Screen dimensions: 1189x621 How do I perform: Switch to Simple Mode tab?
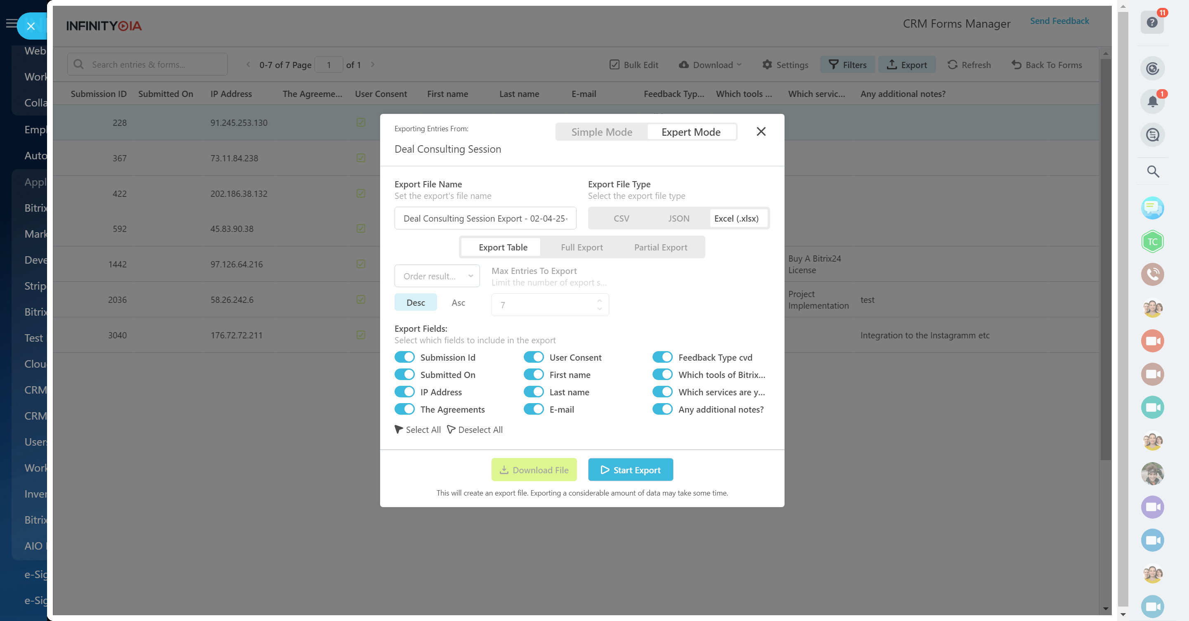click(x=601, y=132)
